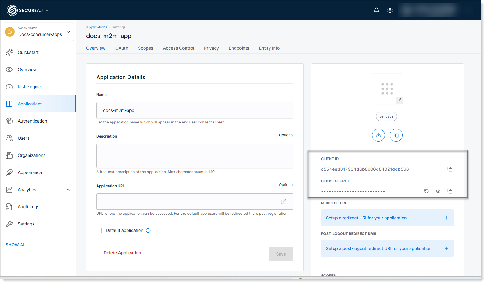486x284 pixels.
Task: Click the Users people icon
Action: tap(9, 138)
